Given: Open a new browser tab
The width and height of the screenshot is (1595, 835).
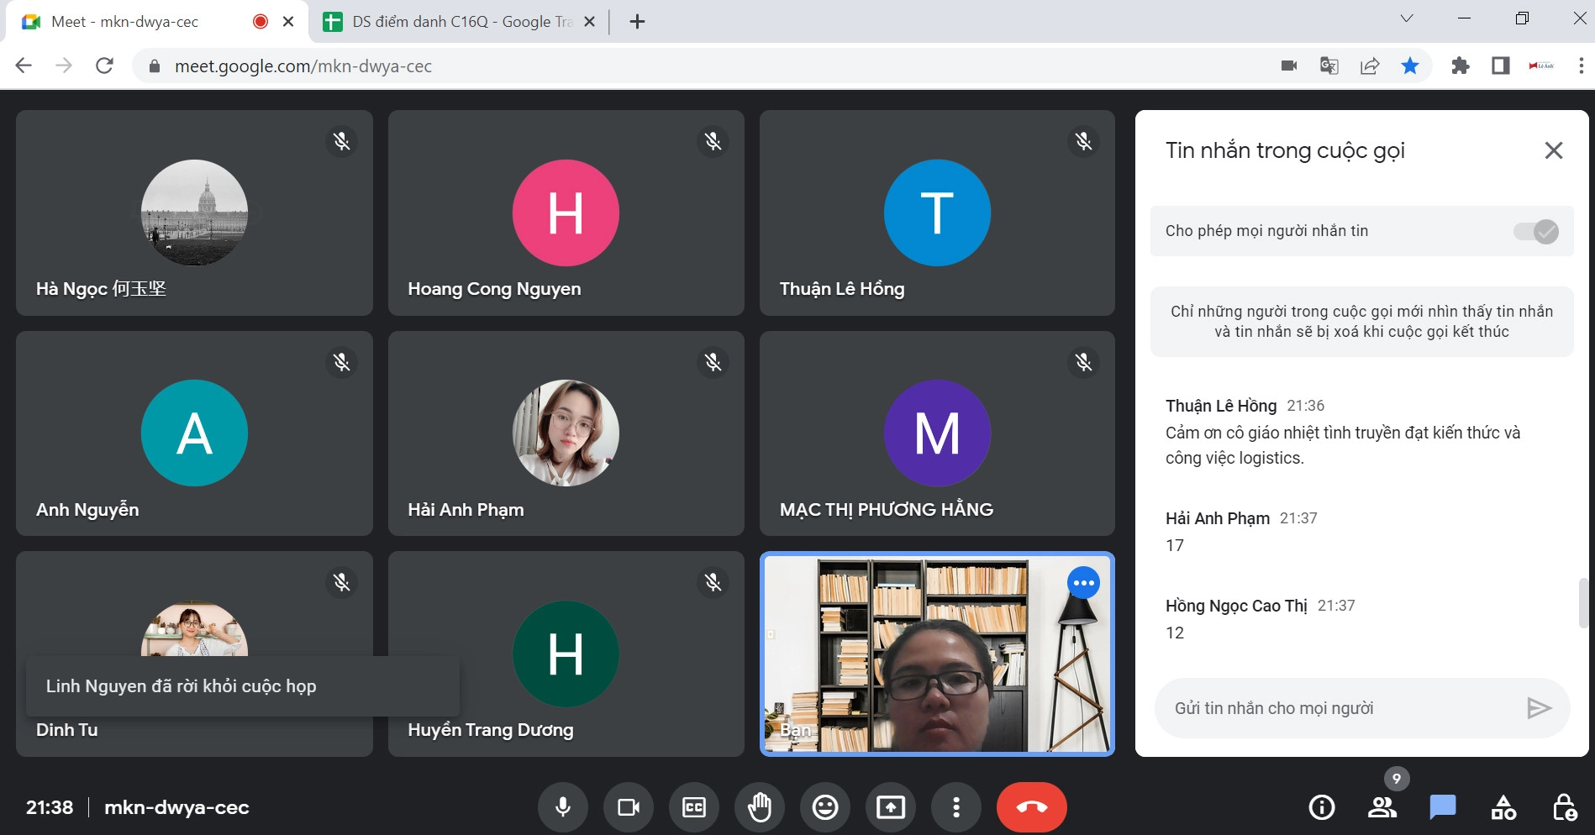Looking at the screenshot, I should point(637,22).
